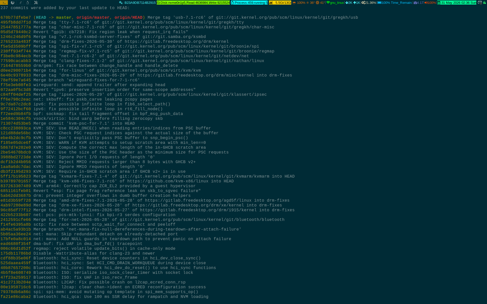
Task: Click the CPU usage 21.36% gear widget
Action: point(369,3)
